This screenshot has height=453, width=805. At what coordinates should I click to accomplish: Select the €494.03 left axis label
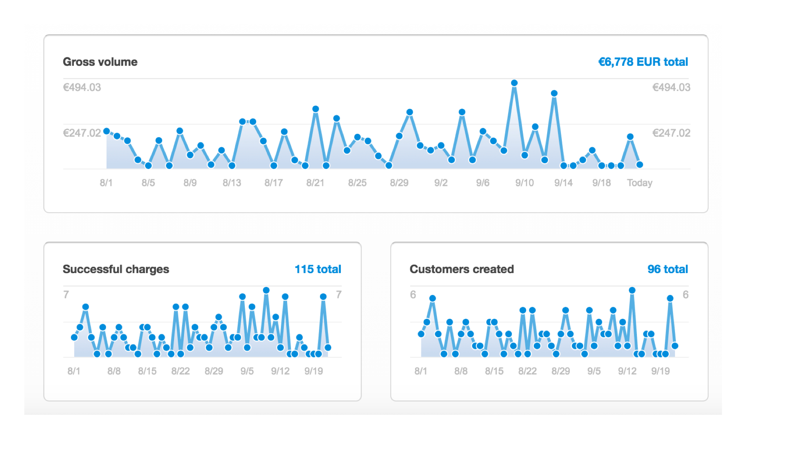pos(82,87)
